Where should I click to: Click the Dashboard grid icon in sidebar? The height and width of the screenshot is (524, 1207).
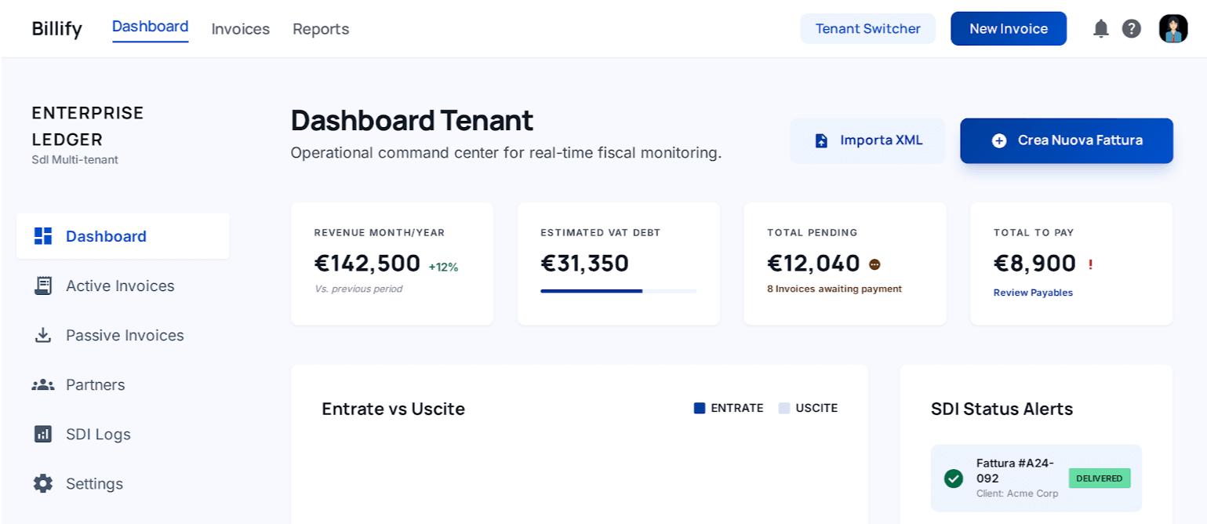[43, 236]
